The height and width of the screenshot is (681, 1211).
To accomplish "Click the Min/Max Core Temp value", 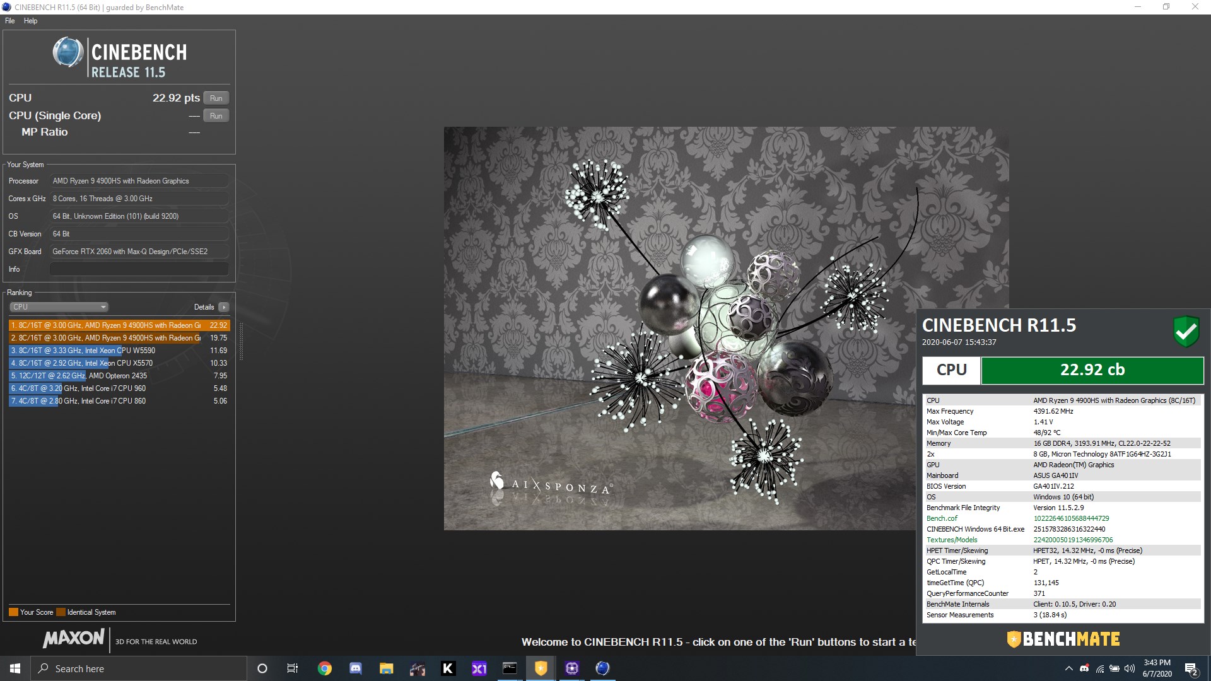I will tap(1047, 433).
